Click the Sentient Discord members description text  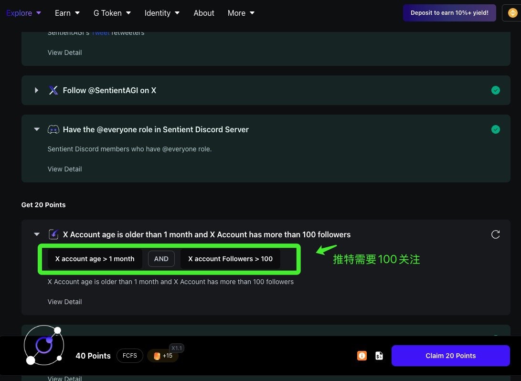click(129, 149)
